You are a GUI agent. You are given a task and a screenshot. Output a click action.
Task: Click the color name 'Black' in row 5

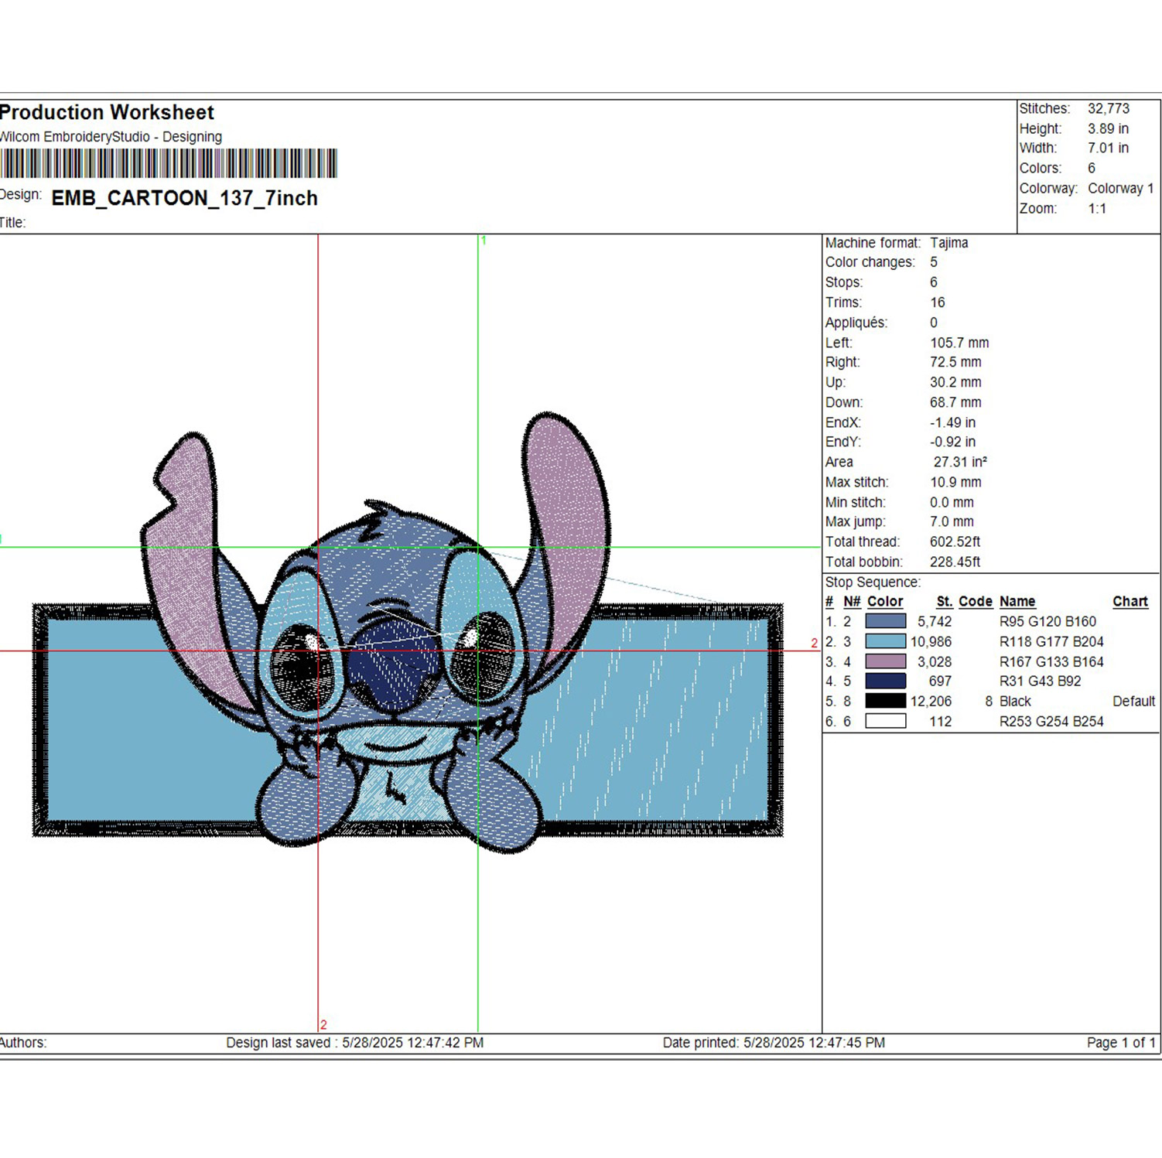pos(1015,701)
